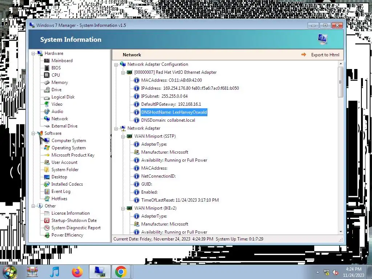Launch Google Chrome from the taskbar
The image size is (372, 279).
(x=121, y=272)
